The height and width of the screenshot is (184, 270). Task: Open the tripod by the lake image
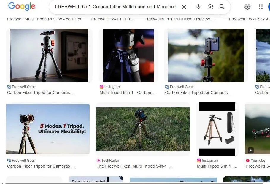click(206, 55)
